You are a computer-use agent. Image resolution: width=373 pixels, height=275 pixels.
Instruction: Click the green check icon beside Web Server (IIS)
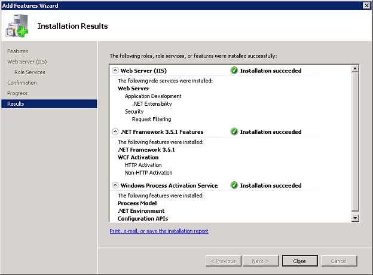(x=234, y=71)
